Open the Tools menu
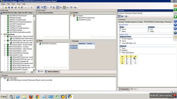 coord(19,4)
